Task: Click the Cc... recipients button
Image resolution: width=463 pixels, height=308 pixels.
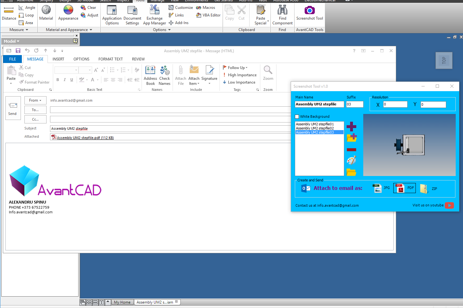Action: [x=35, y=119]
